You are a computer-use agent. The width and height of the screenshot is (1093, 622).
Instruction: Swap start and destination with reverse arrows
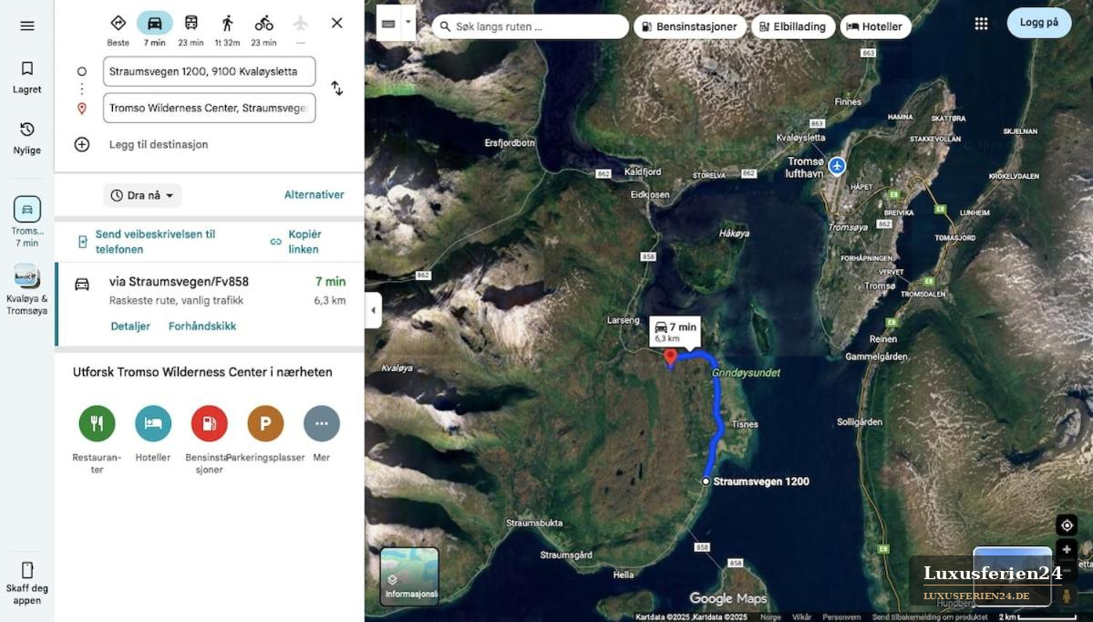coord(336,88)
